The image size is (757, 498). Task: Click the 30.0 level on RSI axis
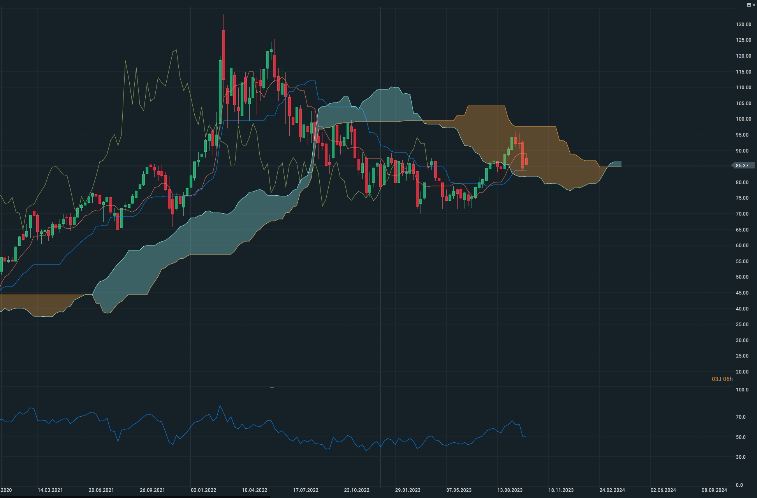(741, 457)
